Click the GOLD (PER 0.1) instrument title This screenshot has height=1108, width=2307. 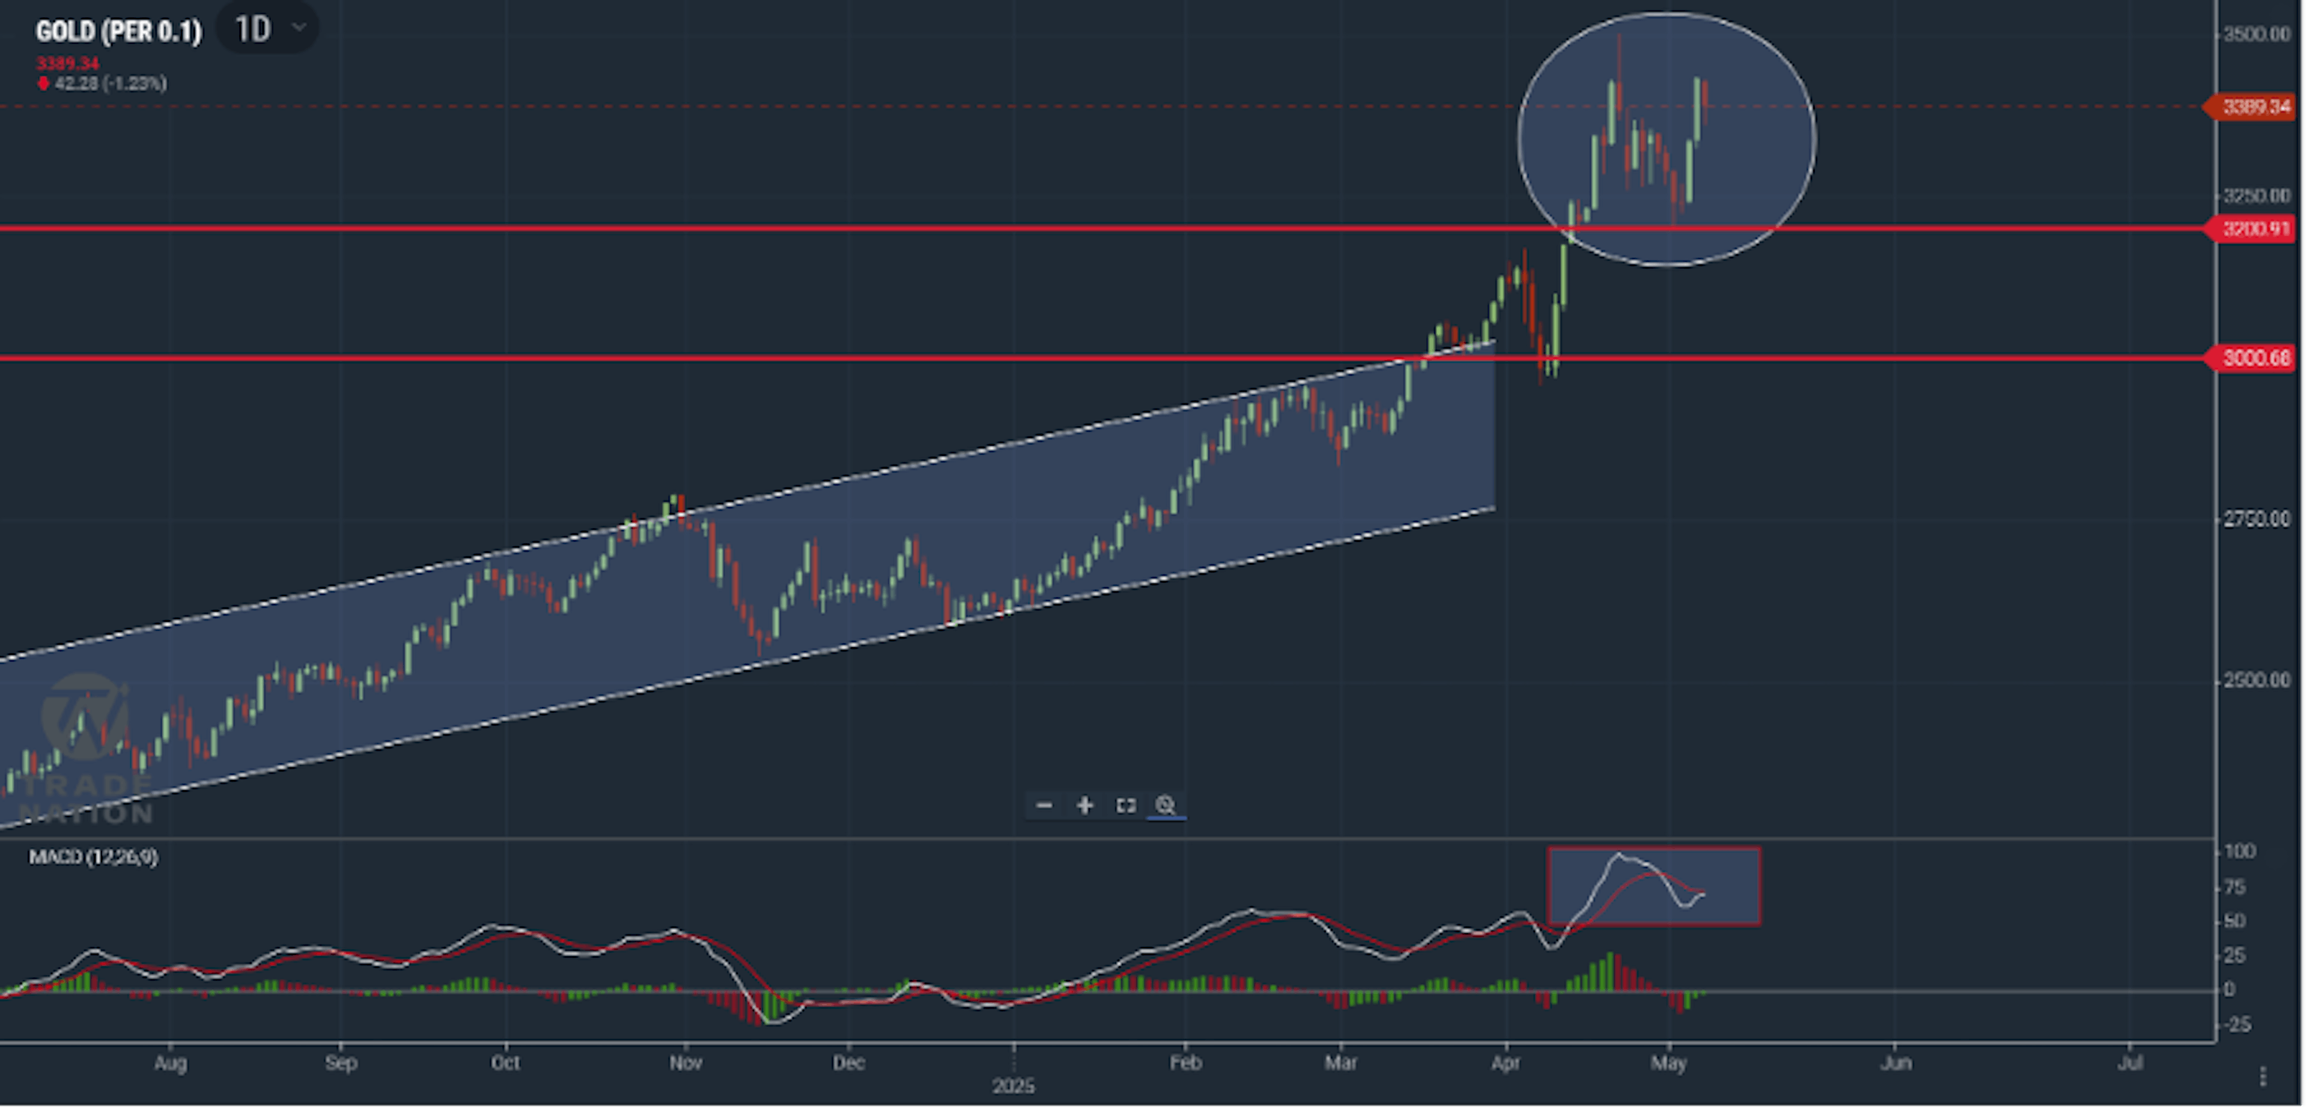pos(119,31)
